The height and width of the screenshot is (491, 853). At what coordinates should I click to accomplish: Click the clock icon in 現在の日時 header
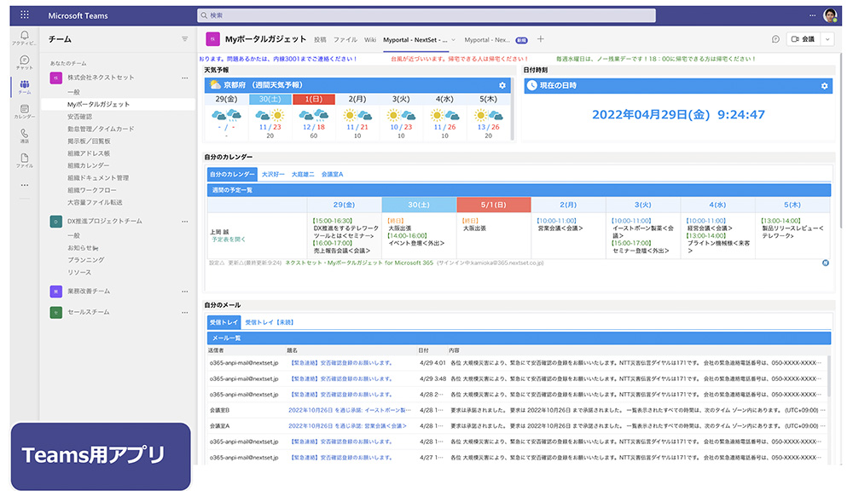532,85
